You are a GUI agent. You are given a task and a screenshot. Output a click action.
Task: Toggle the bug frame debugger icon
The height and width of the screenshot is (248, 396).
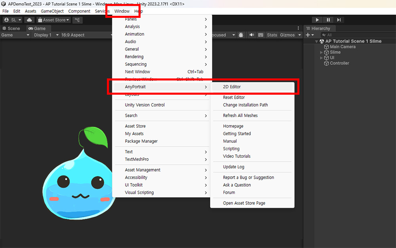[241, 35]
